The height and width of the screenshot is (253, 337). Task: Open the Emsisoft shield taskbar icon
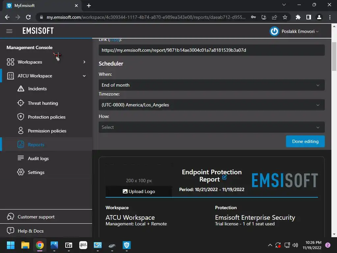(127, 245)
